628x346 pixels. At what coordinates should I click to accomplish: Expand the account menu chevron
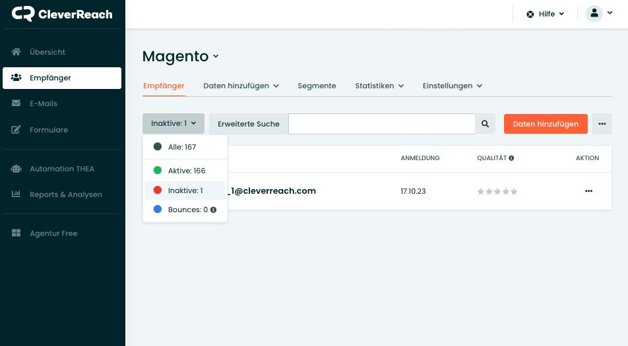pos(610,13)
